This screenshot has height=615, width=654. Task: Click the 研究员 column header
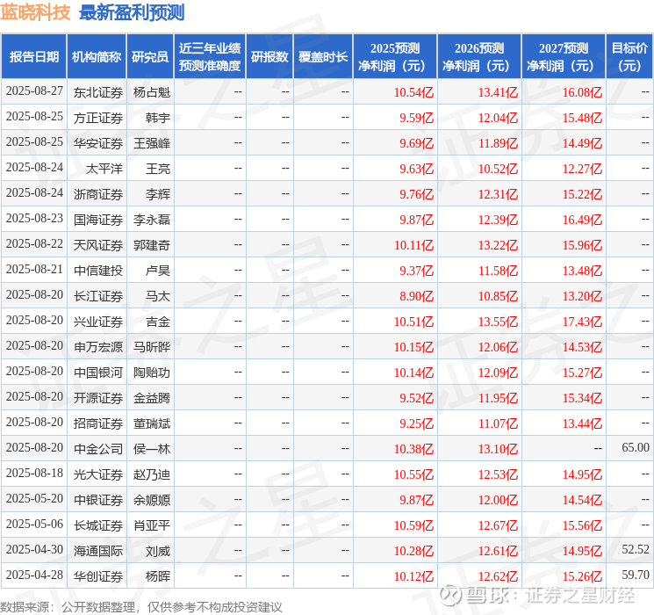[150, 57]
